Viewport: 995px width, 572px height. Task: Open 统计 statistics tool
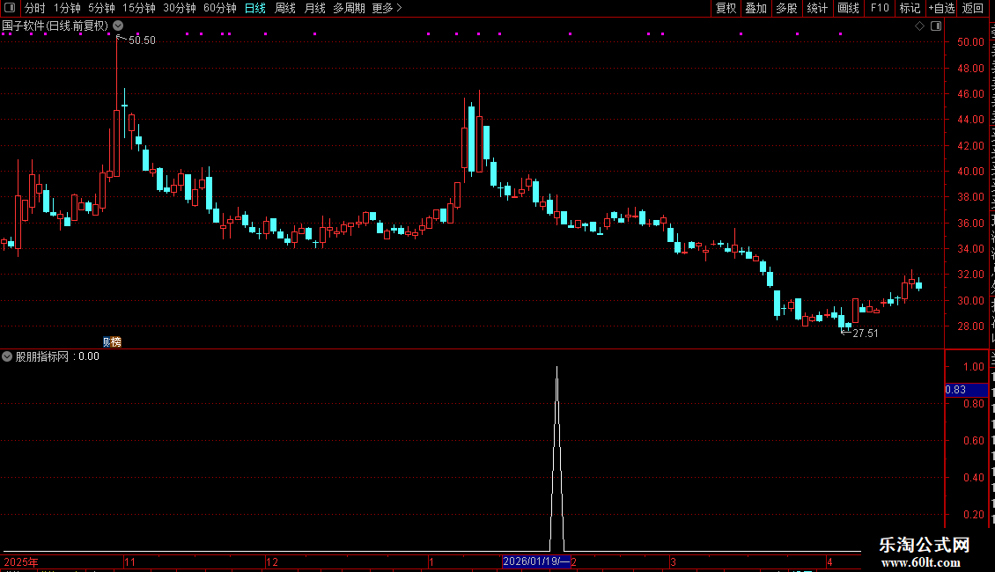pos(817,8)
